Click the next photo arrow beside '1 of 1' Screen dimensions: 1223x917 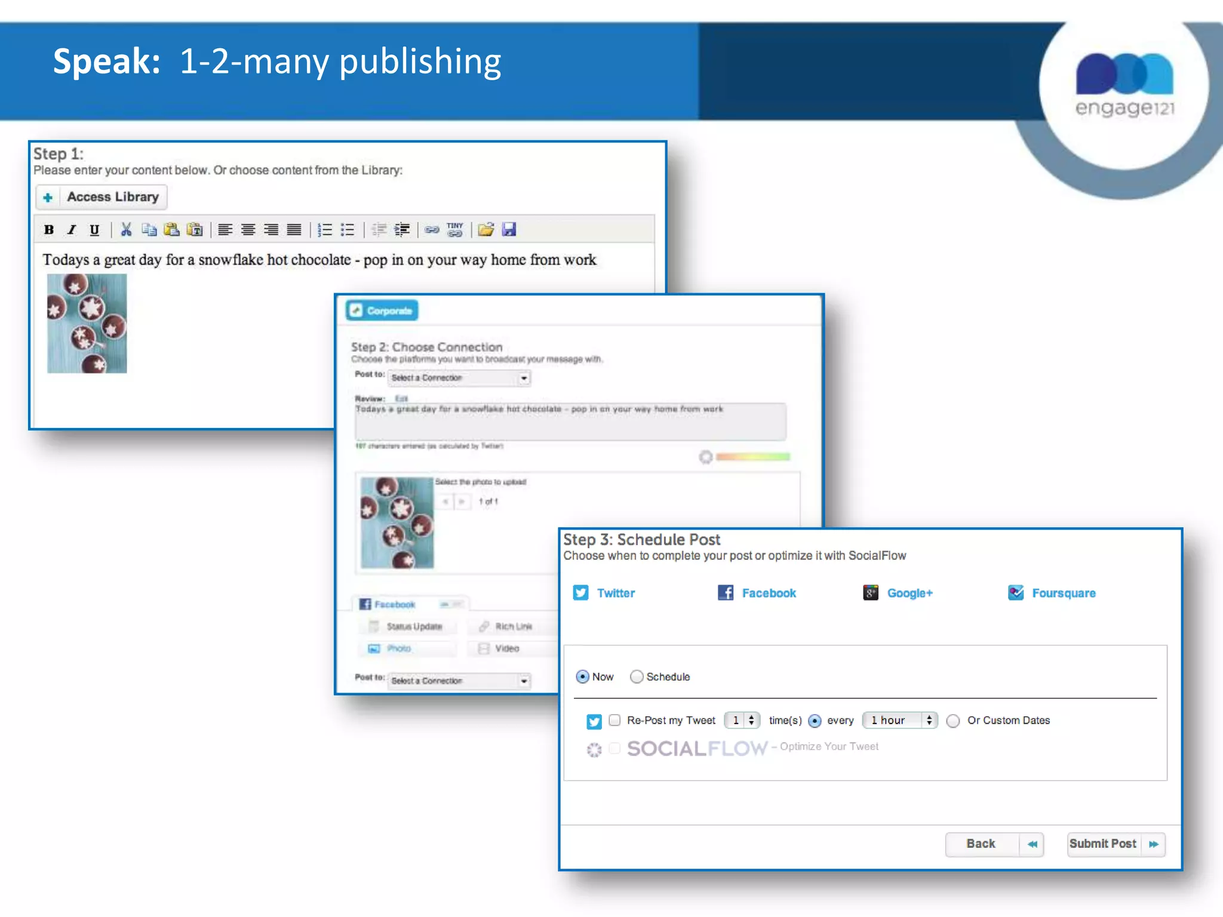462,501
